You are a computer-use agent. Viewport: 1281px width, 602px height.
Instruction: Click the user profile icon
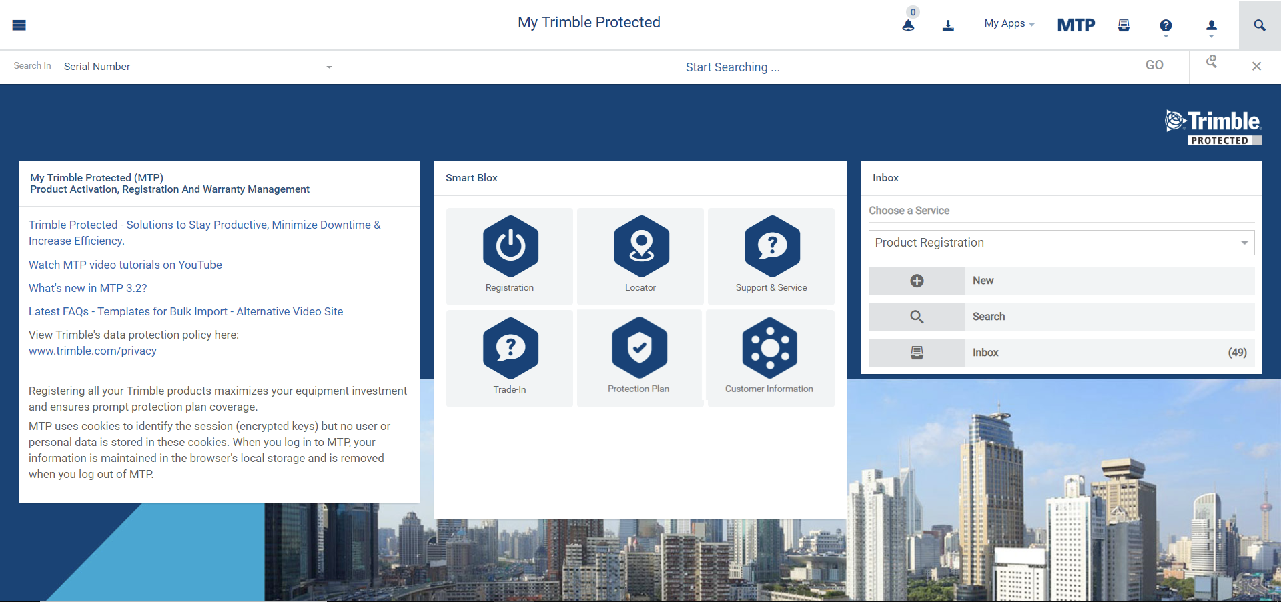tap(1211, 25)
